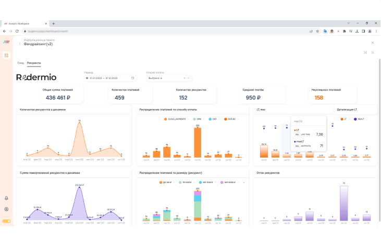Open the Google Translate extension icon

325,31
